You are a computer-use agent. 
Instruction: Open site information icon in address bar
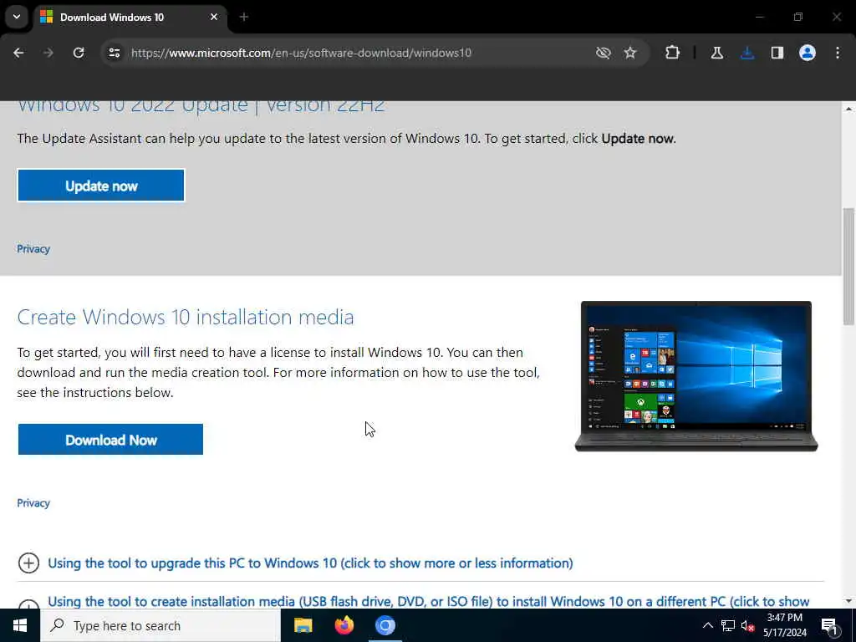[x=114, y=53]
